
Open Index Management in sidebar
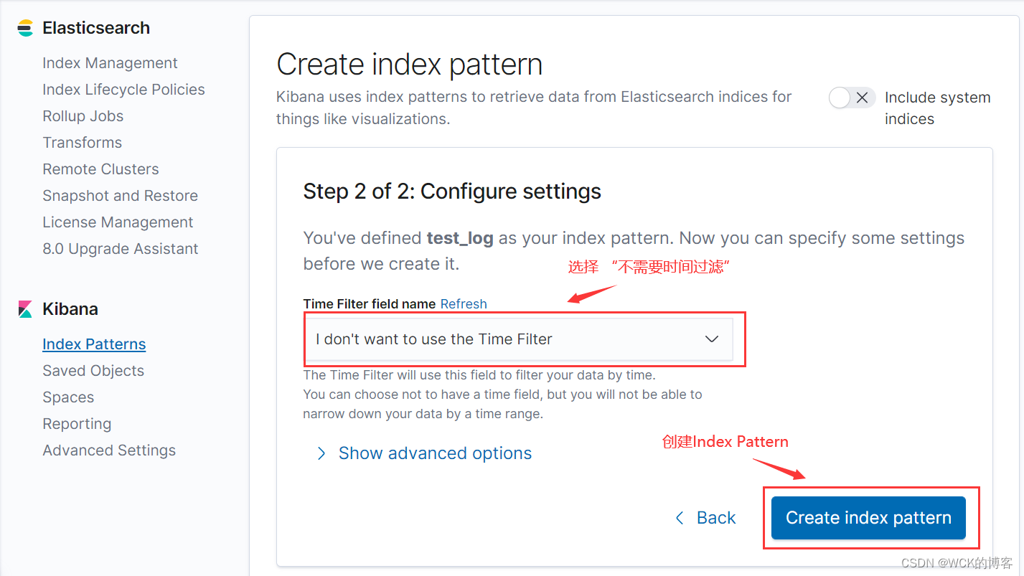110,63
